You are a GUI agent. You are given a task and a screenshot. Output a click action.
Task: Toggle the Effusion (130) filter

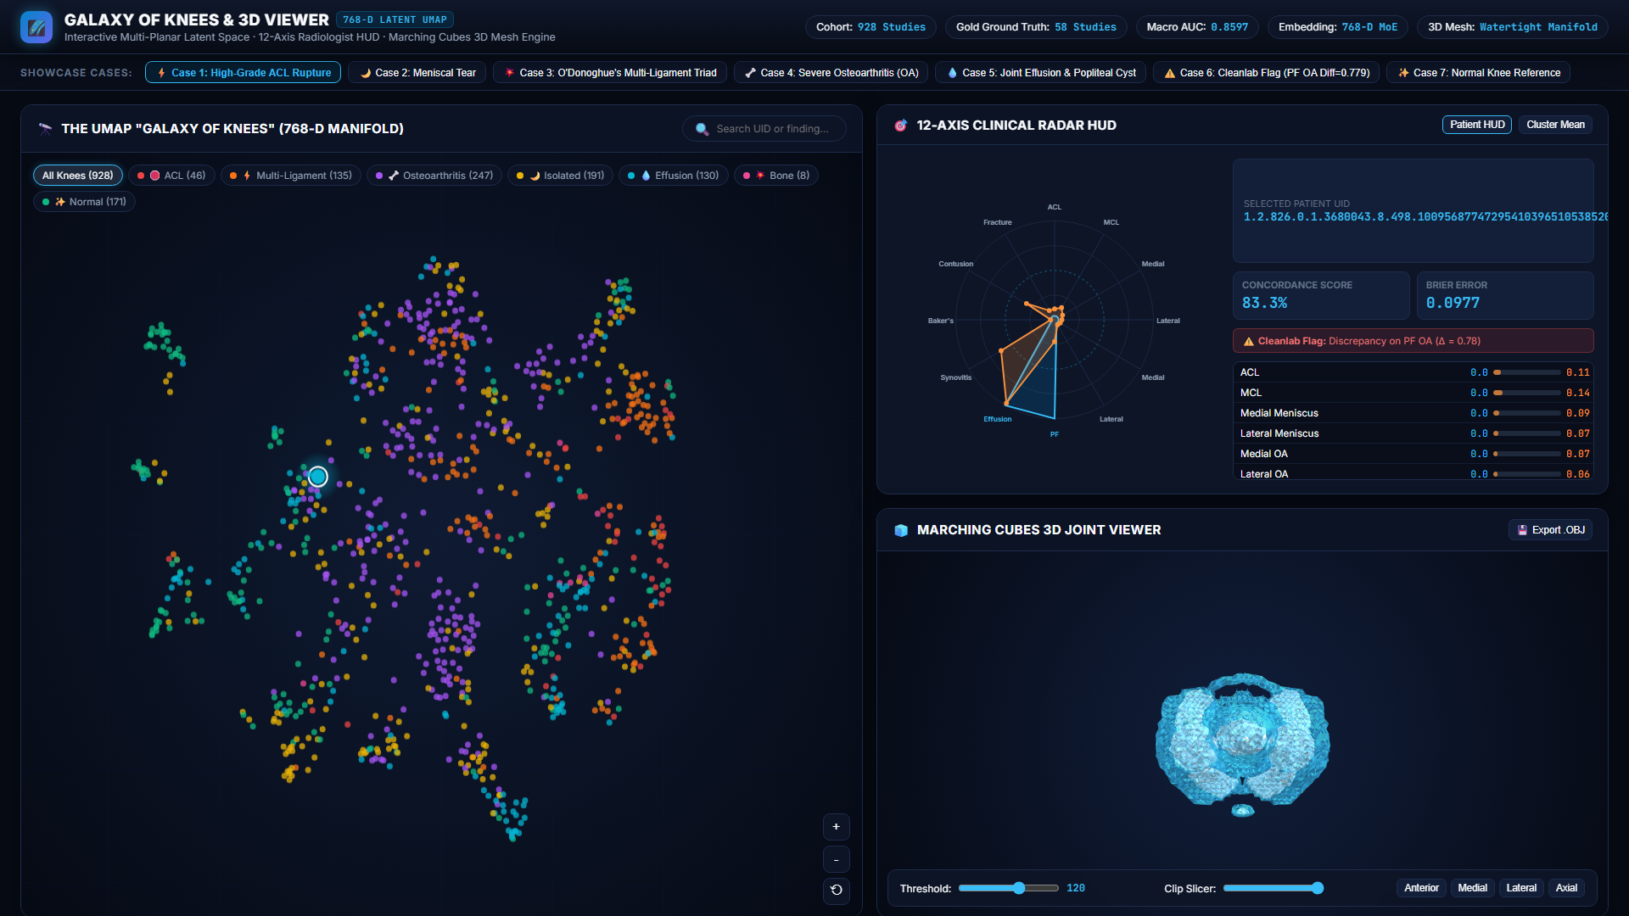point(674,176)
